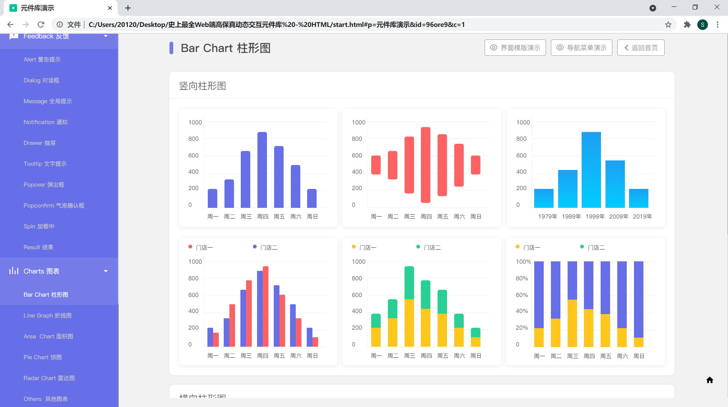728x407 pixels.
Task: Open Drawer 抽屉 menu item
Action: [39, 143]
